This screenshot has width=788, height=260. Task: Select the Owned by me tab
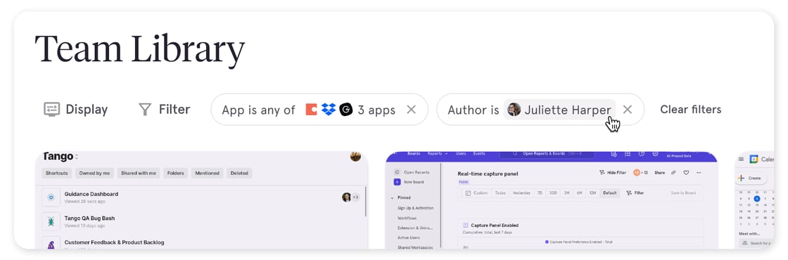[x=94, y=173]
